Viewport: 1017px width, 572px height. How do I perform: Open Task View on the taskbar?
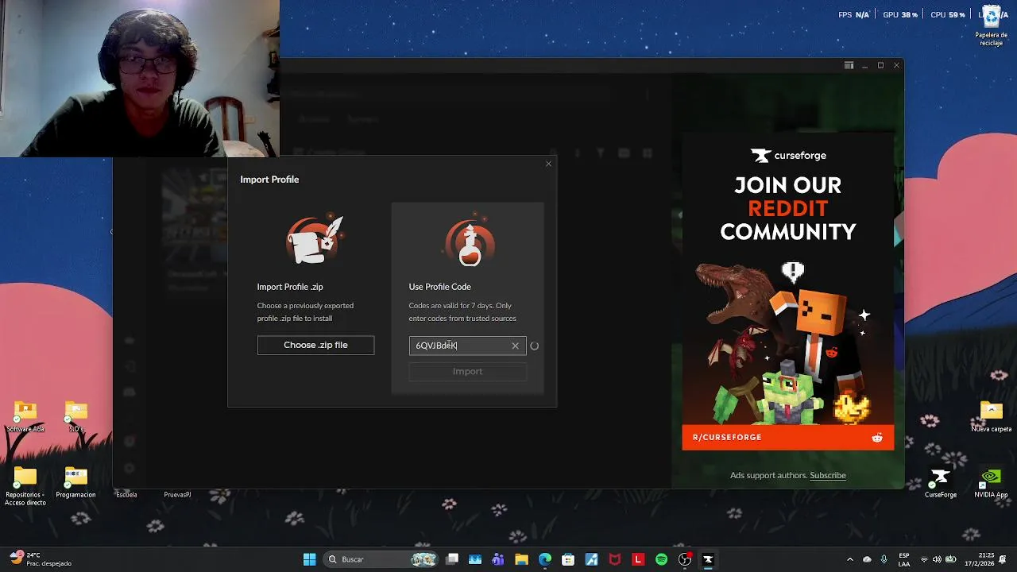[452, 559]
